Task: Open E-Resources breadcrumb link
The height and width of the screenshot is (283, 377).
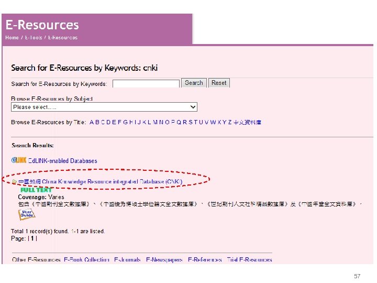Action: coord(63,38)
